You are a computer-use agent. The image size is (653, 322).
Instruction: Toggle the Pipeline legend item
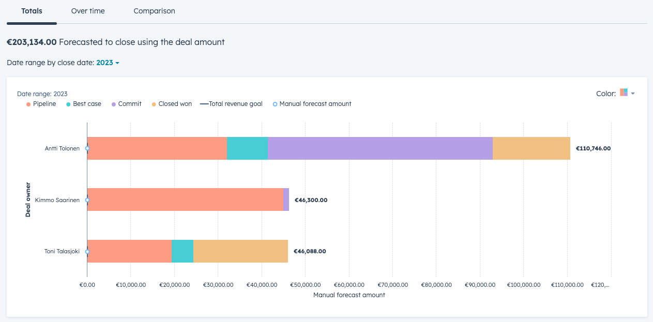pyautogui.click(x=41, y=104)
